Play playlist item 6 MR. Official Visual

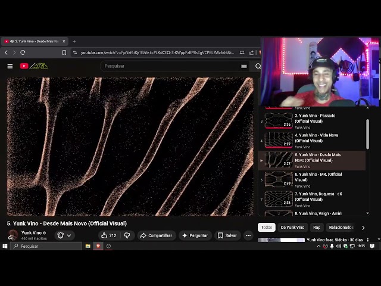(x=312, y=180)
